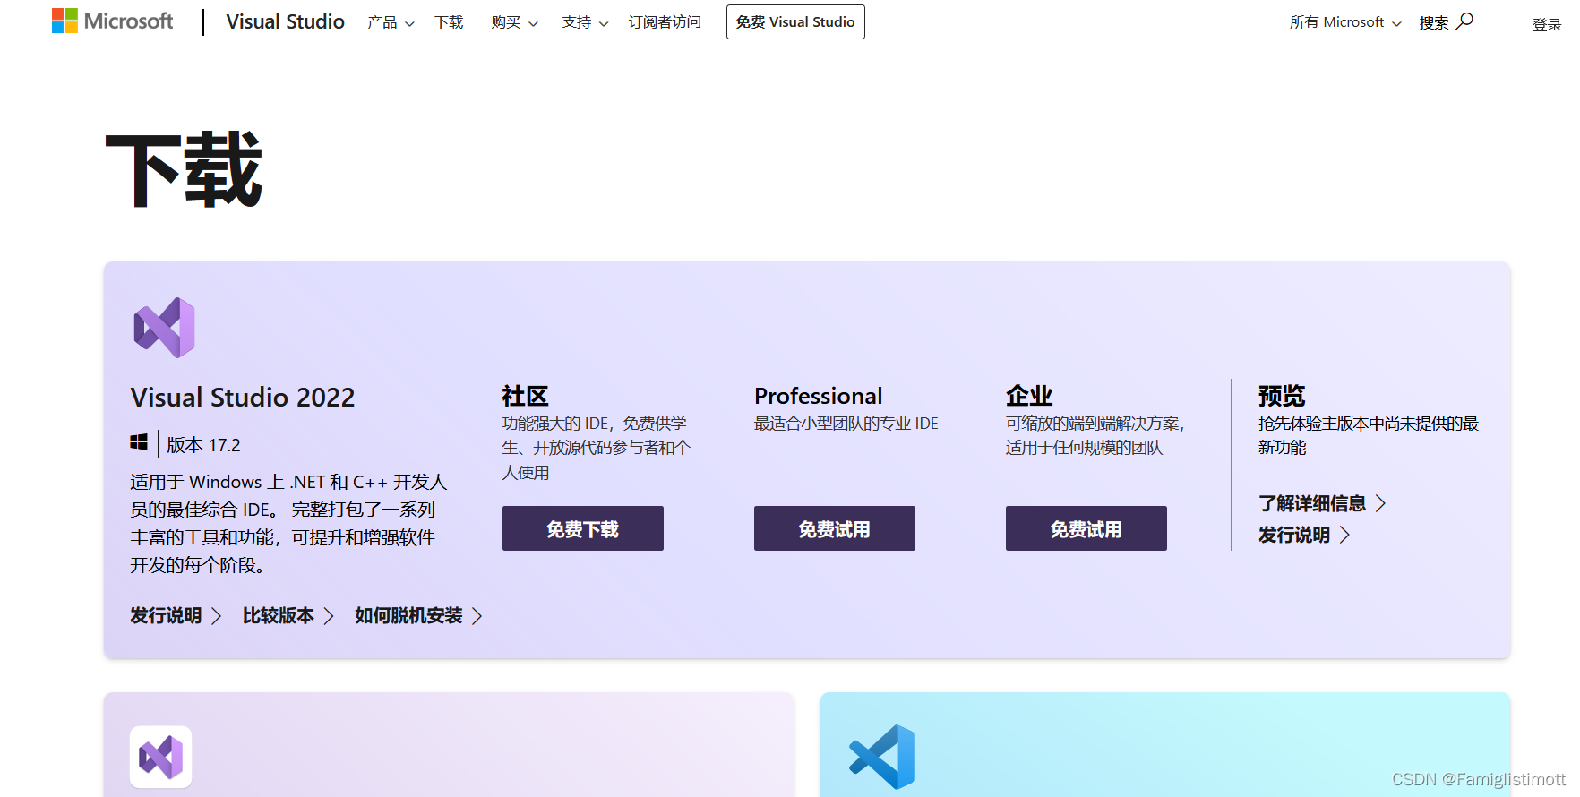Click the search magnifier icon
Viewport: 1580px width, 797px height.
point(1464,21)
